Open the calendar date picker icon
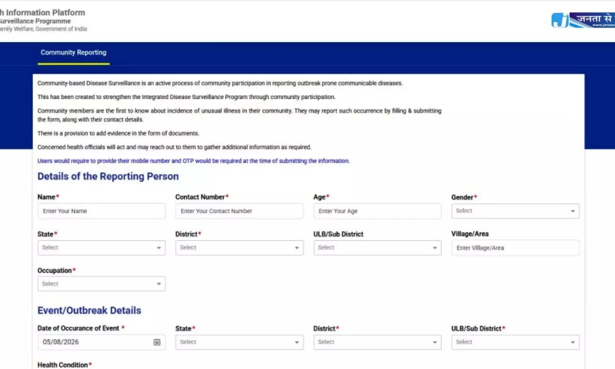The width and height of the screenshot is (615, 369). click(157, 342)
